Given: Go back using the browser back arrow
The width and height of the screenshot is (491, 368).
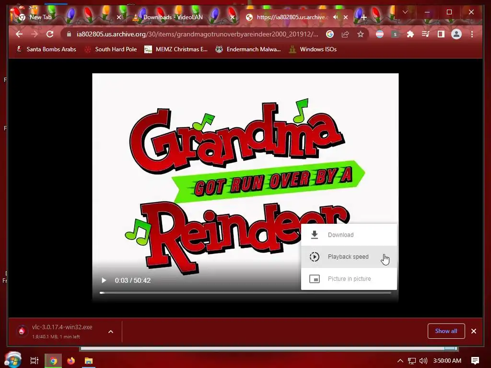Looking at the screenshot, I should 19,34.
